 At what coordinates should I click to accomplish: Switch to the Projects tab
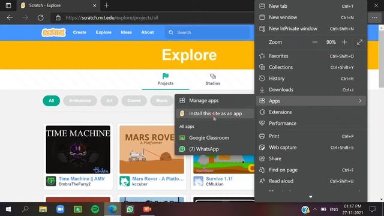(166, 79)
